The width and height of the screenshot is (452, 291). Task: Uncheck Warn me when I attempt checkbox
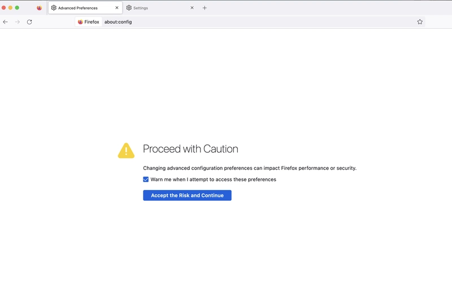[x=146, y=179]
